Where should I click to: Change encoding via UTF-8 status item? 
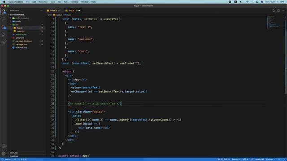pos(245,159)
